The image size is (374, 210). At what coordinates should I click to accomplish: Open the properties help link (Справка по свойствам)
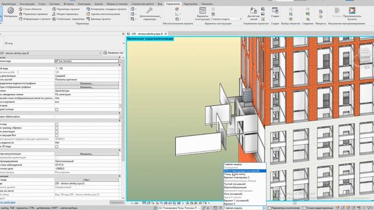pos(8,202)
